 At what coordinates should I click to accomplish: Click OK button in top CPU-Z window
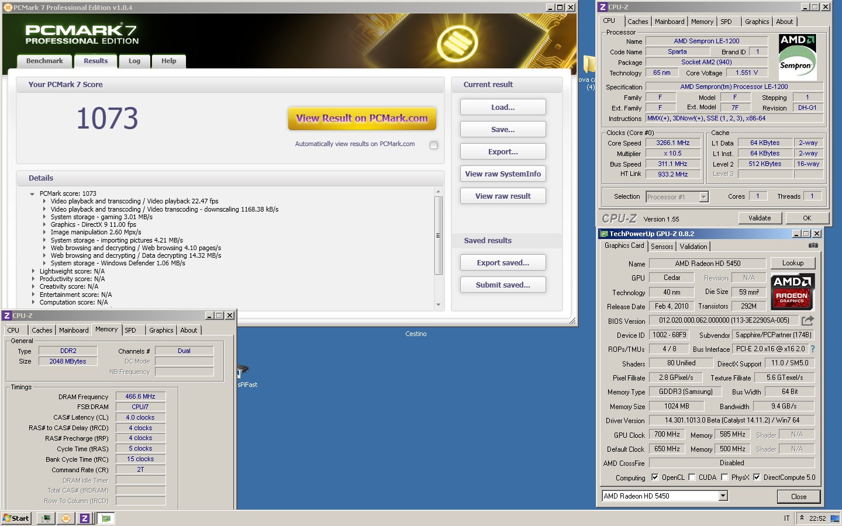[807, 218]
